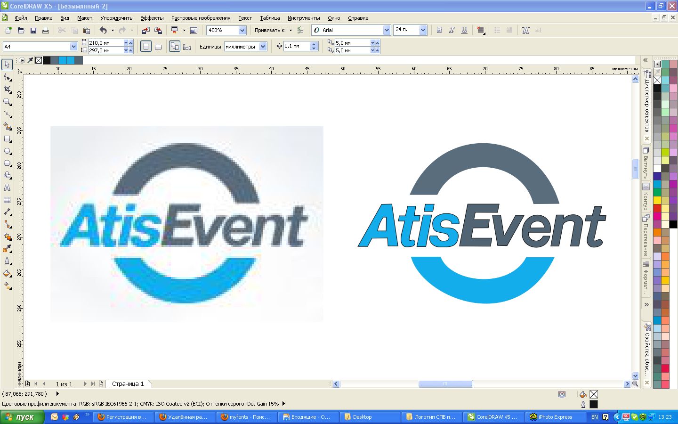The image size is (678, 424).
Task: Toggle Bold text formatting
Action: pyautogui.click(x=439, y=30)
